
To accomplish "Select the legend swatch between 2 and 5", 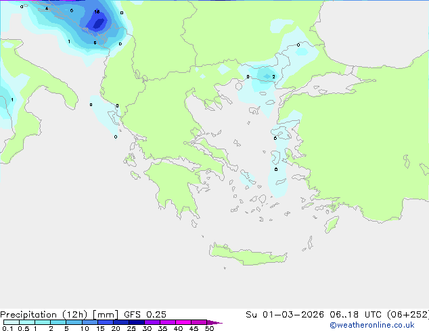I will (58, 322).
